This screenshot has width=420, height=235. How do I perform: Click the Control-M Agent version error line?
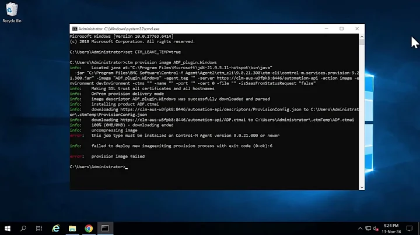174,136
